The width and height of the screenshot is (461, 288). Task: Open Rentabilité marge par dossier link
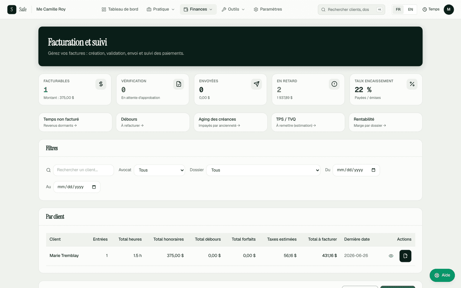click(x=386, y=122)
